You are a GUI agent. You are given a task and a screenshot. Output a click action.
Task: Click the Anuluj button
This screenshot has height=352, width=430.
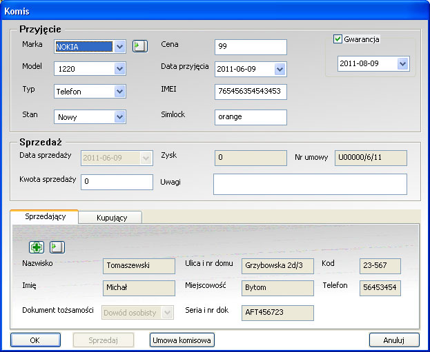394,340
